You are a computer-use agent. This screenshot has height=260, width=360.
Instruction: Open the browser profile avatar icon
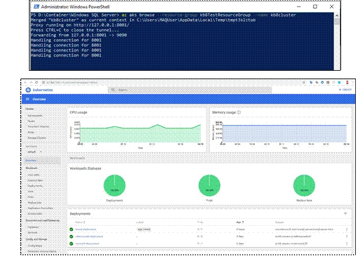[347, 83]
